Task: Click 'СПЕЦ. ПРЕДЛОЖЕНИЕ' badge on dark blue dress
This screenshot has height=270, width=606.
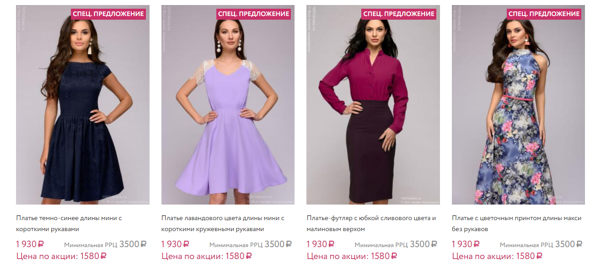Action: coord(109,14)
